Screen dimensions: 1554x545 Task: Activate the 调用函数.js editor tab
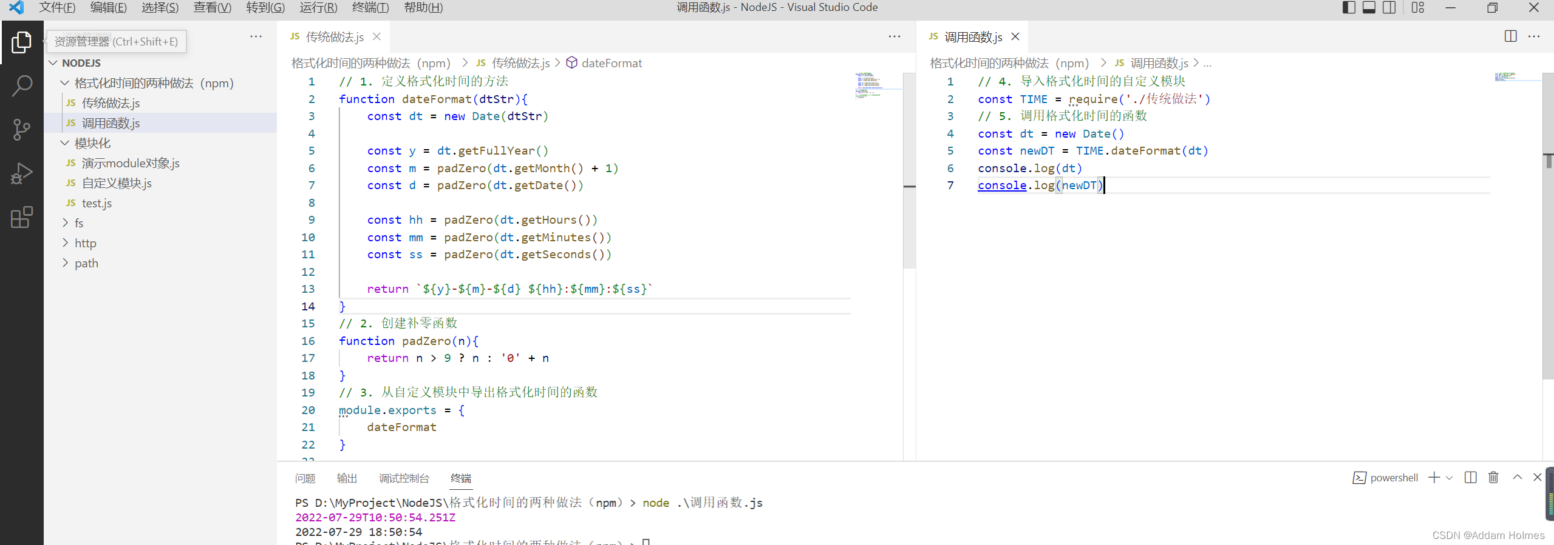[x=973, y=37]
